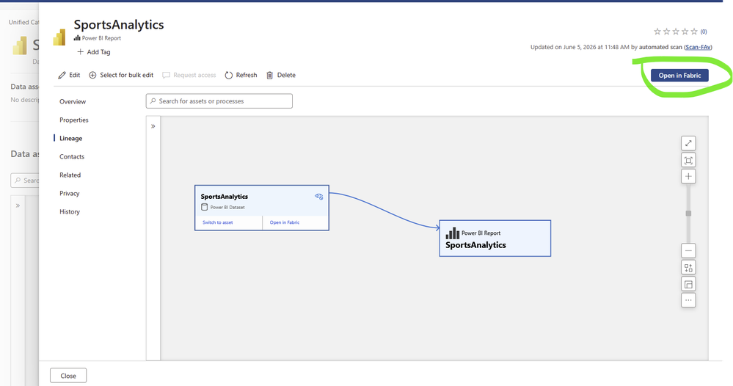The width and height of the screenshot is (733, 386).
Task: Click the full screen expand icon in the lineage canvas
Action: point(688,143)
